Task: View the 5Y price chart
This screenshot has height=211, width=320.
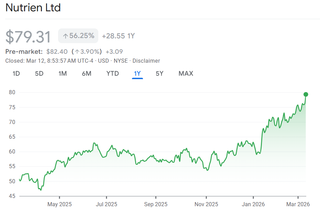Action: coord(159,73)
